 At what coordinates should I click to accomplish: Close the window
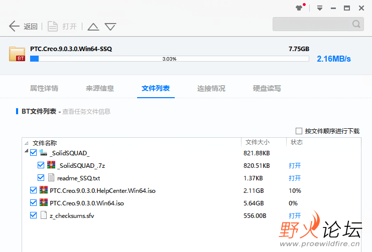361,9
